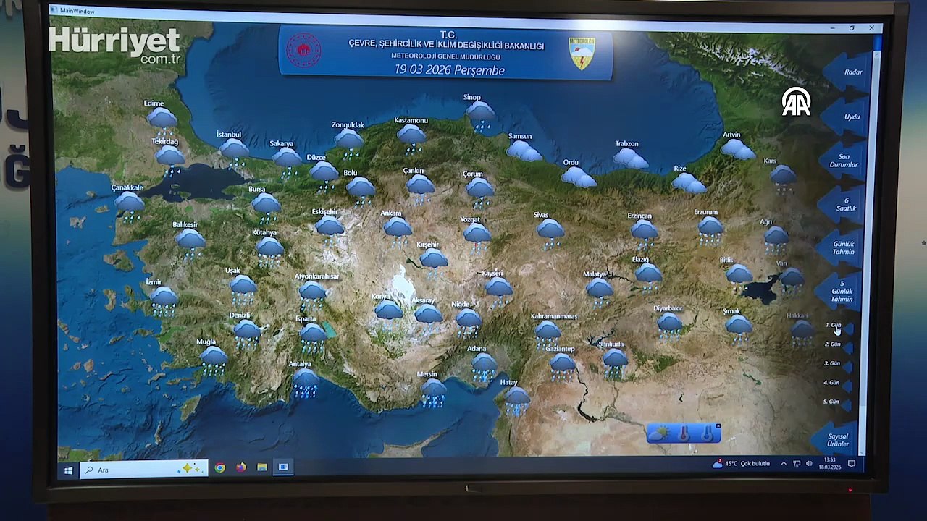Viewport: 927px width, 521px height.
Task: Close the small weather toolbar
Action: 718,426
